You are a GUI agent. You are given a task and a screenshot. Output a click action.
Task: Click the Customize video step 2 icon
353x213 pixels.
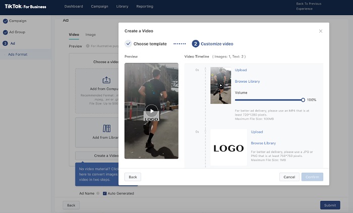tap(195, 44)
